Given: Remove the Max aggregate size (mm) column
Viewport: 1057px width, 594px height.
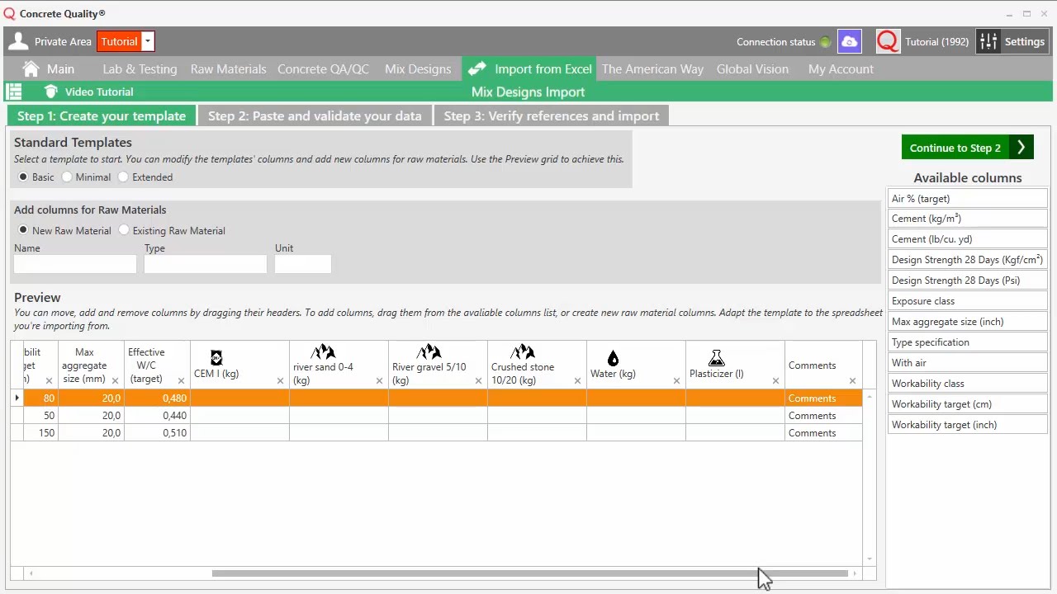Looking at the screenshot, I should point(115,380).
